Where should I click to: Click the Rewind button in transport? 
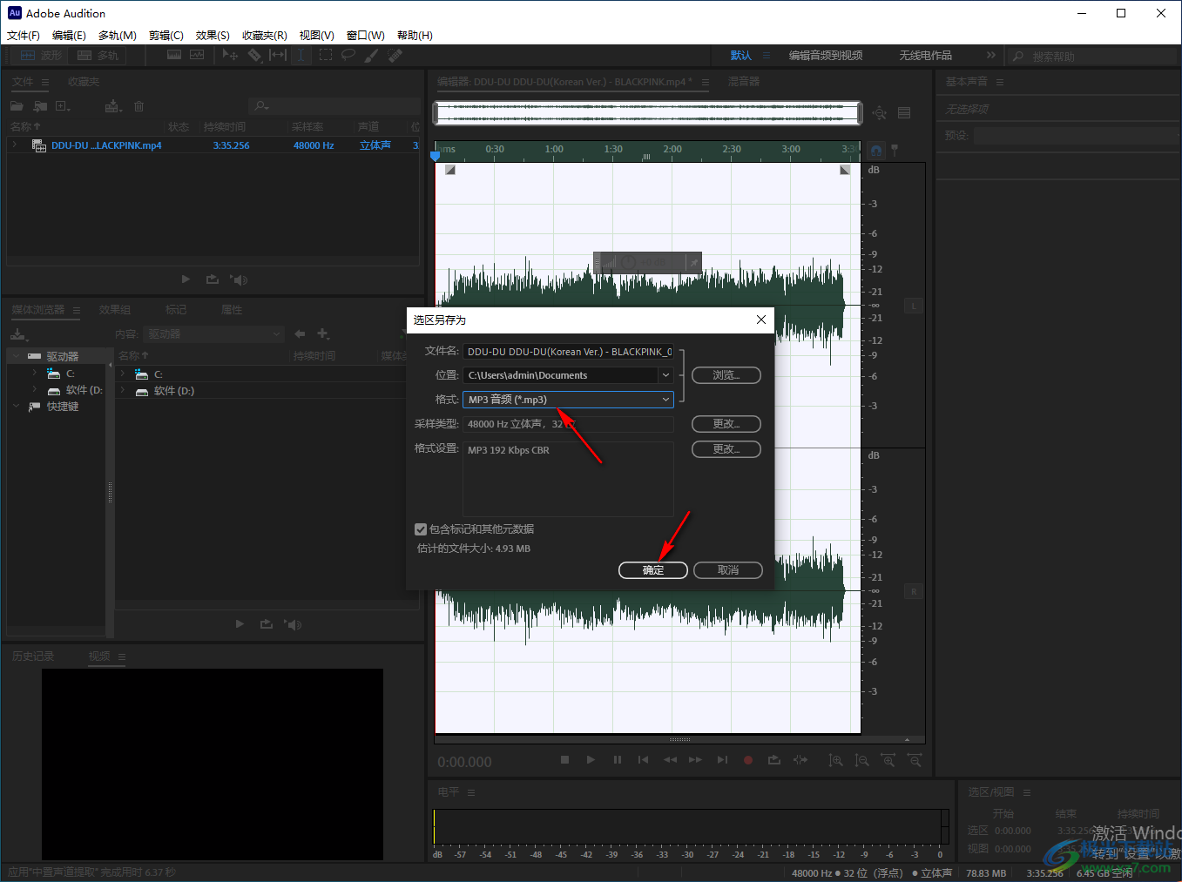click(x=670, y=760)
